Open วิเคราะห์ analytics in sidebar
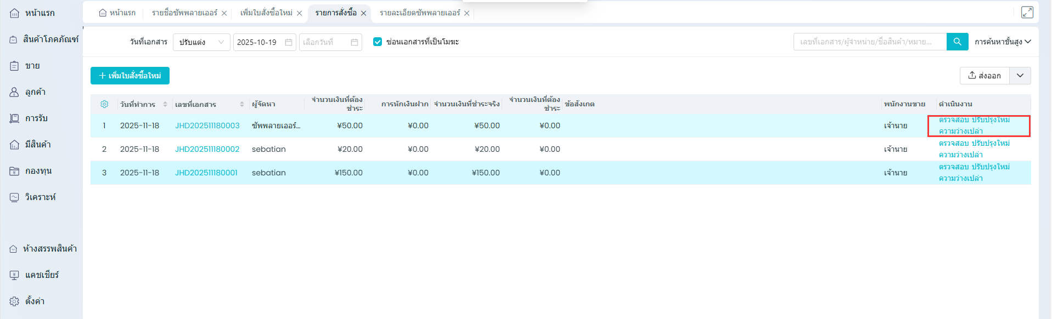 tap(40, 197)
